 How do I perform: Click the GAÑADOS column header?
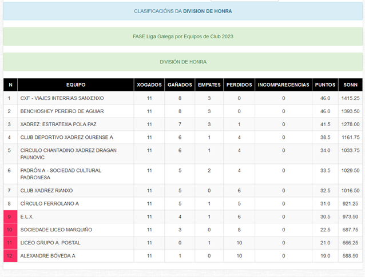tap(179, 85)
